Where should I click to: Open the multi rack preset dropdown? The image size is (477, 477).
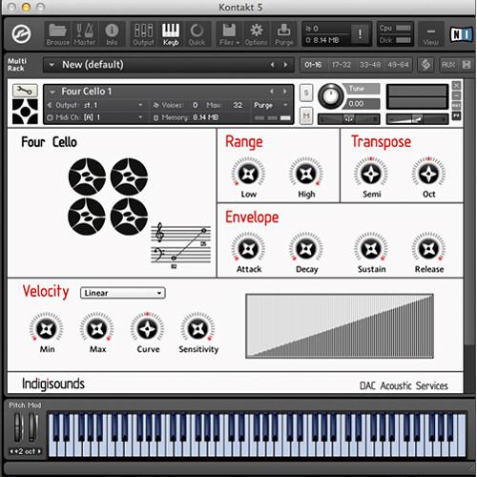click(x=52, y=65)
